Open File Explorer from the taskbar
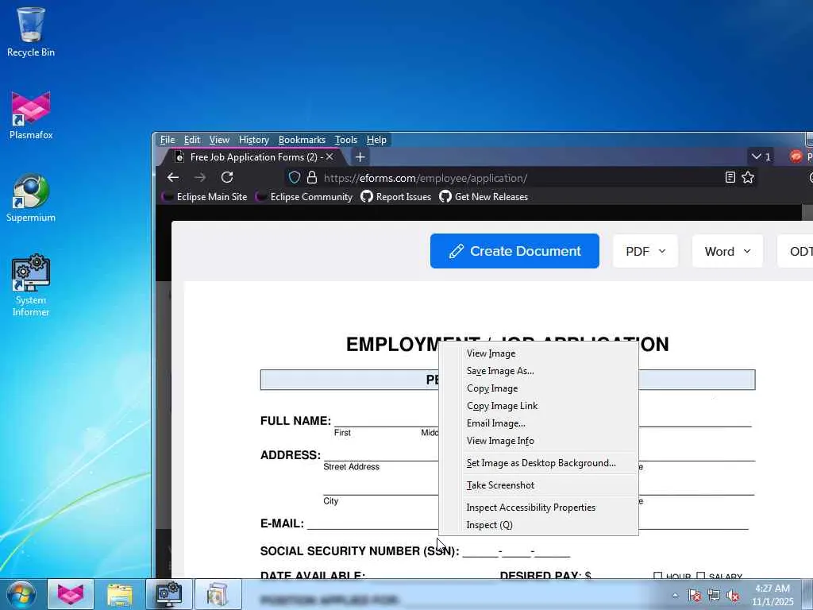Screen dimensions: 813x610 [120, 594]
